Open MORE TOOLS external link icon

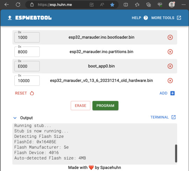(x=179, y=18)
